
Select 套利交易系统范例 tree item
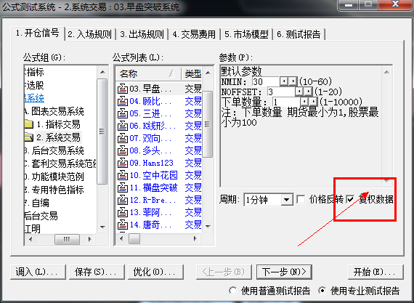61,163
